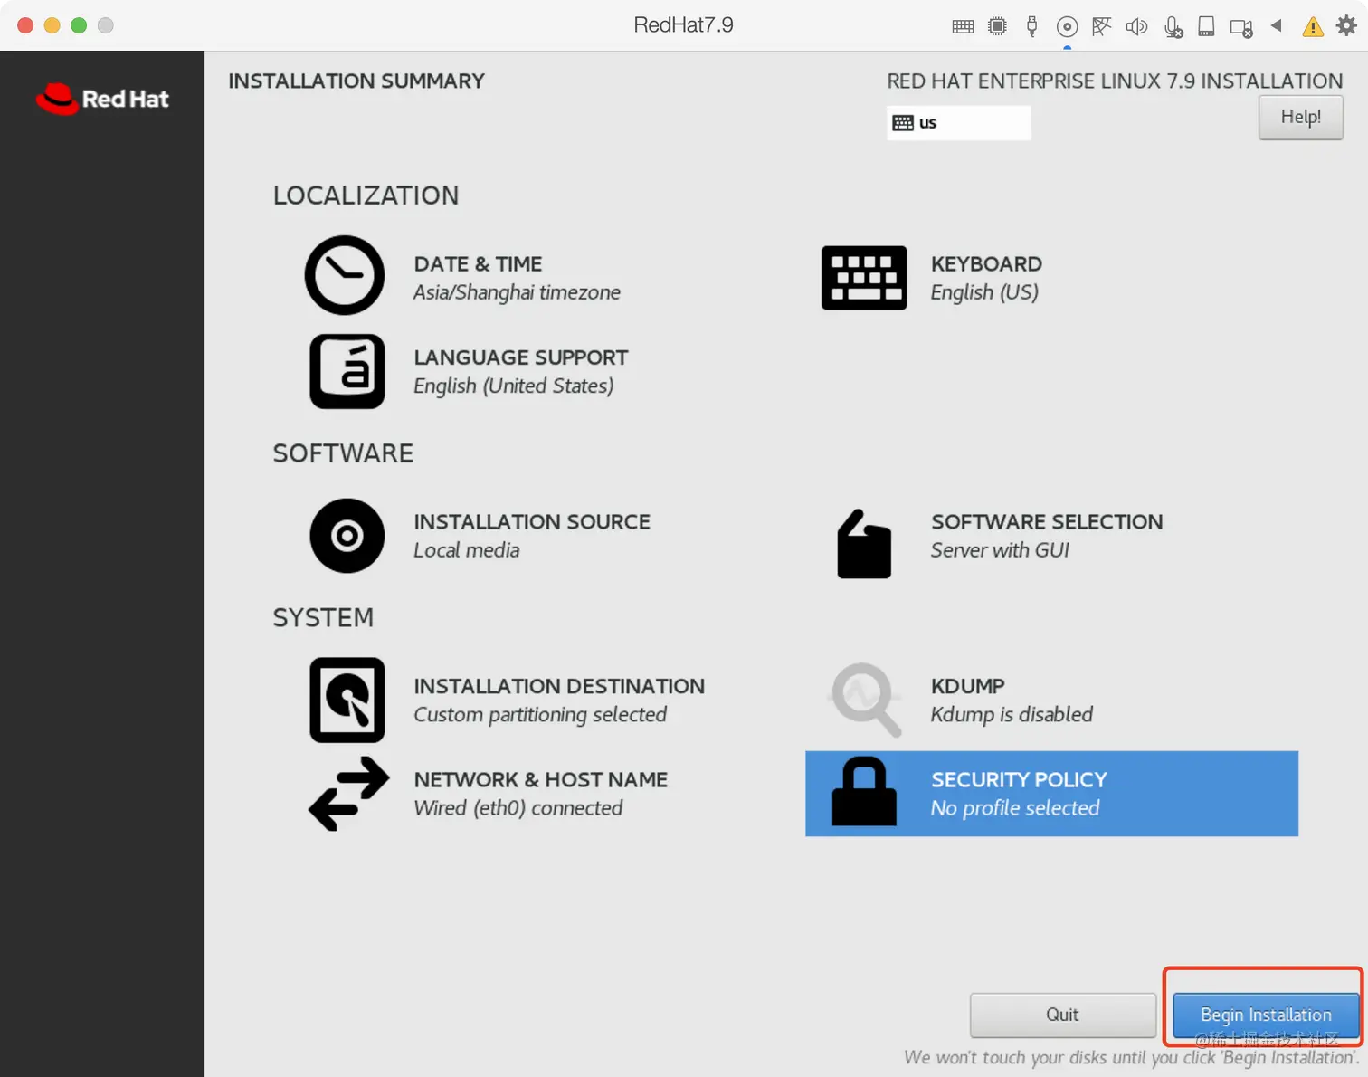Image resolution: width=1368 pixels, height=1077 pixels.
Task: Click the CD/DVD disc icon in VM toolbar
Action: (x=1067, y=26)
